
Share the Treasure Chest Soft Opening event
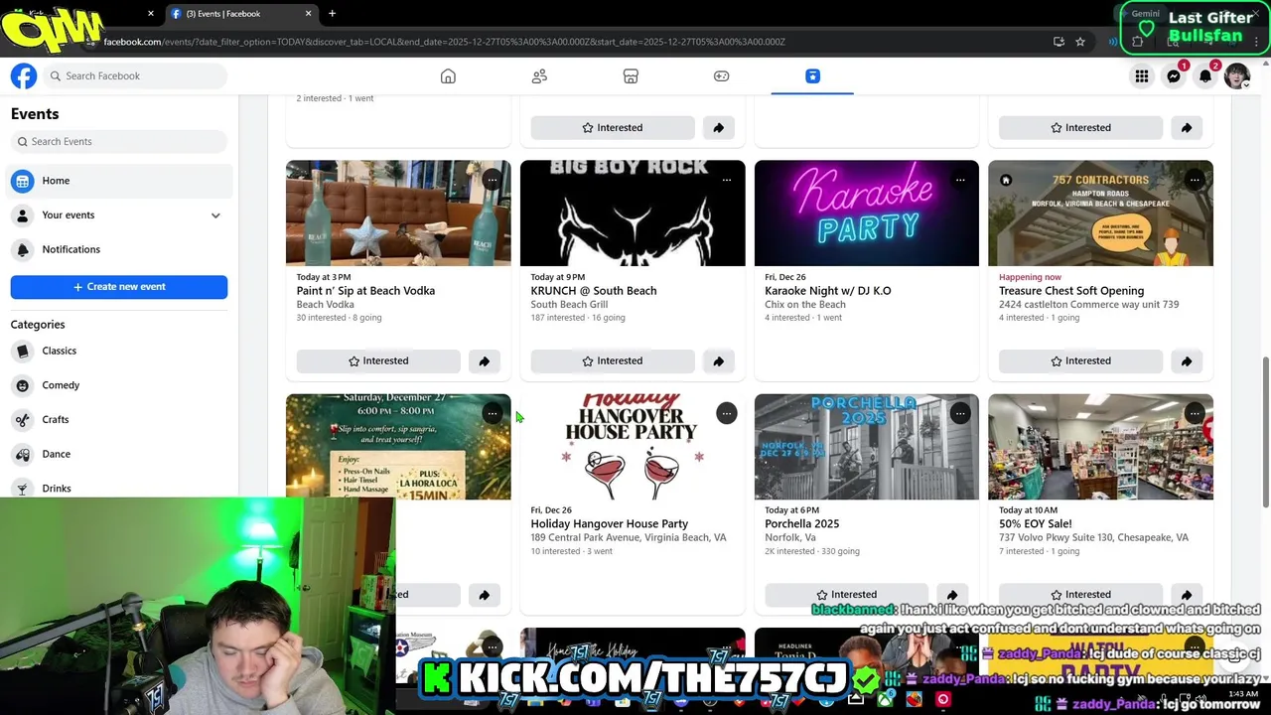(x=1187, y=360)
